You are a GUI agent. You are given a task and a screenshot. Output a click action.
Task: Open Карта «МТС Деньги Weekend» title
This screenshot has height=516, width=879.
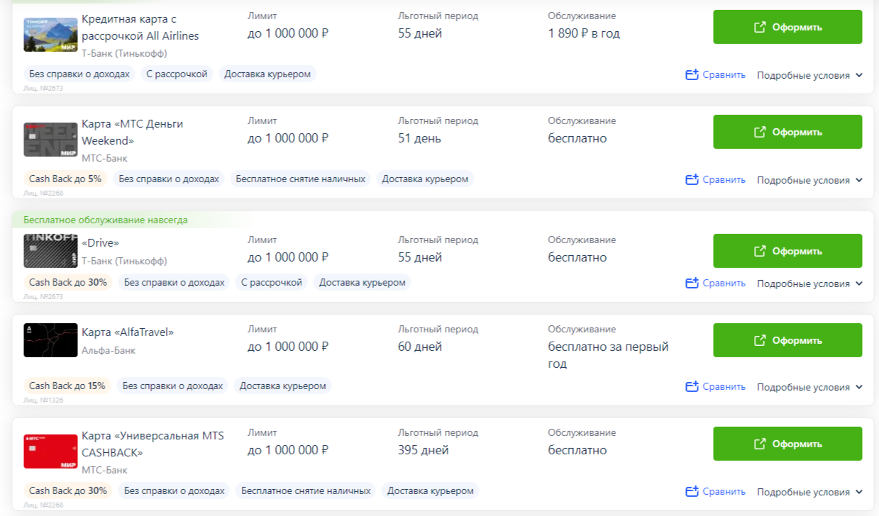133,132
